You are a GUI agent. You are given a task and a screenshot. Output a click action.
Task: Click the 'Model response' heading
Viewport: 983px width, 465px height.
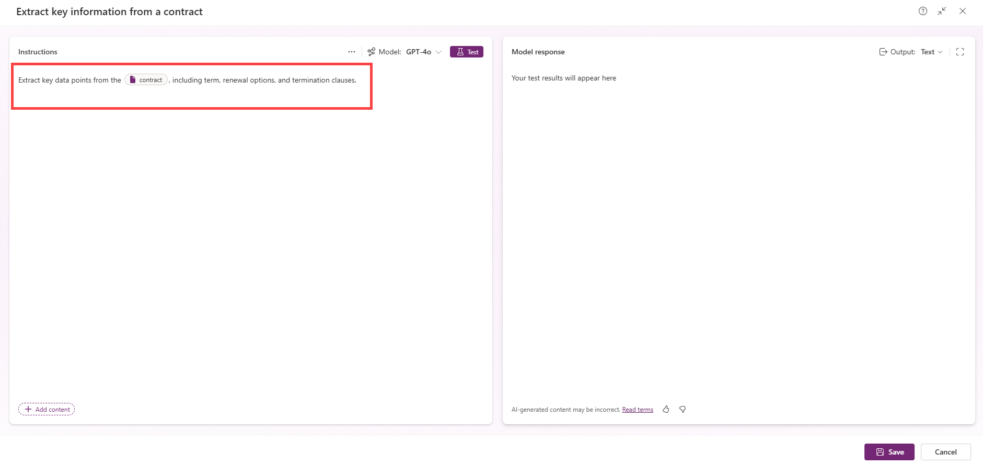tap(538, 52)
